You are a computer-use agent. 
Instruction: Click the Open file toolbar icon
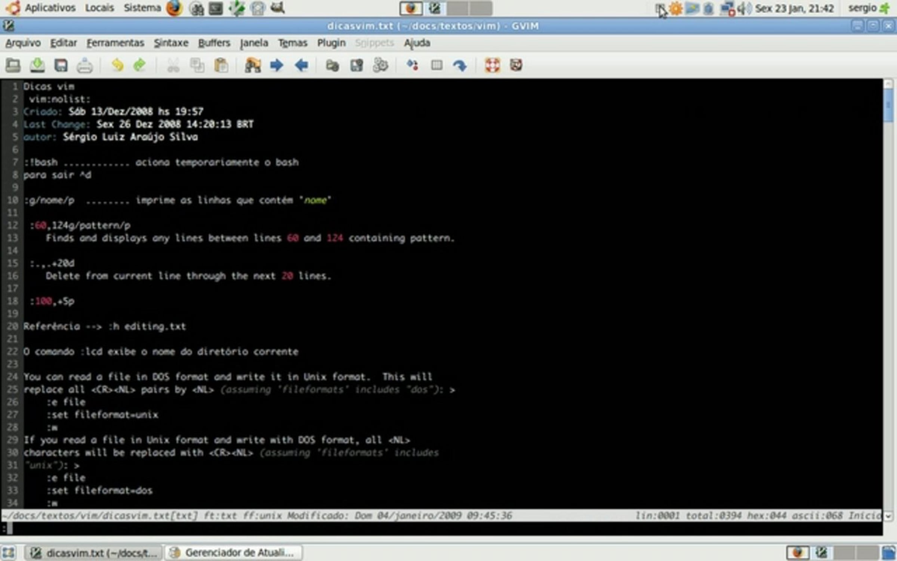click(x=13, y=65)
